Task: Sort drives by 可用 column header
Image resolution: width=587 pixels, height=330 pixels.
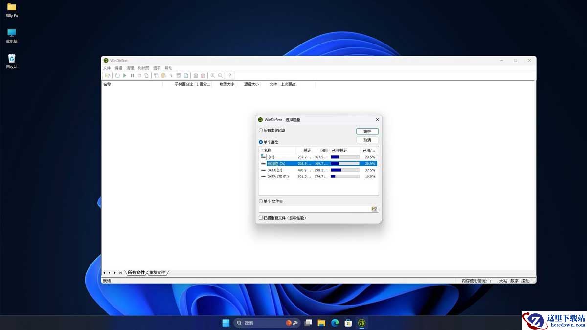Action: click(321, 150)
